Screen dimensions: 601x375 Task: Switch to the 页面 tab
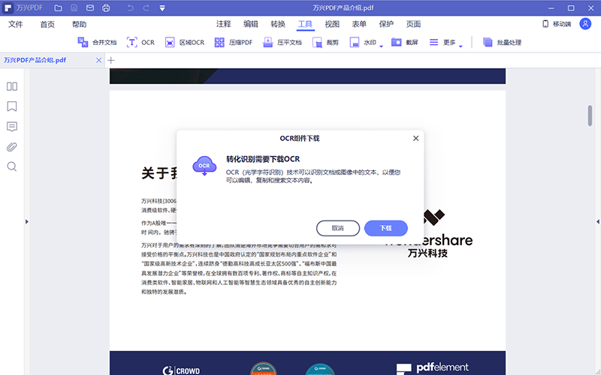coord(414,24)
